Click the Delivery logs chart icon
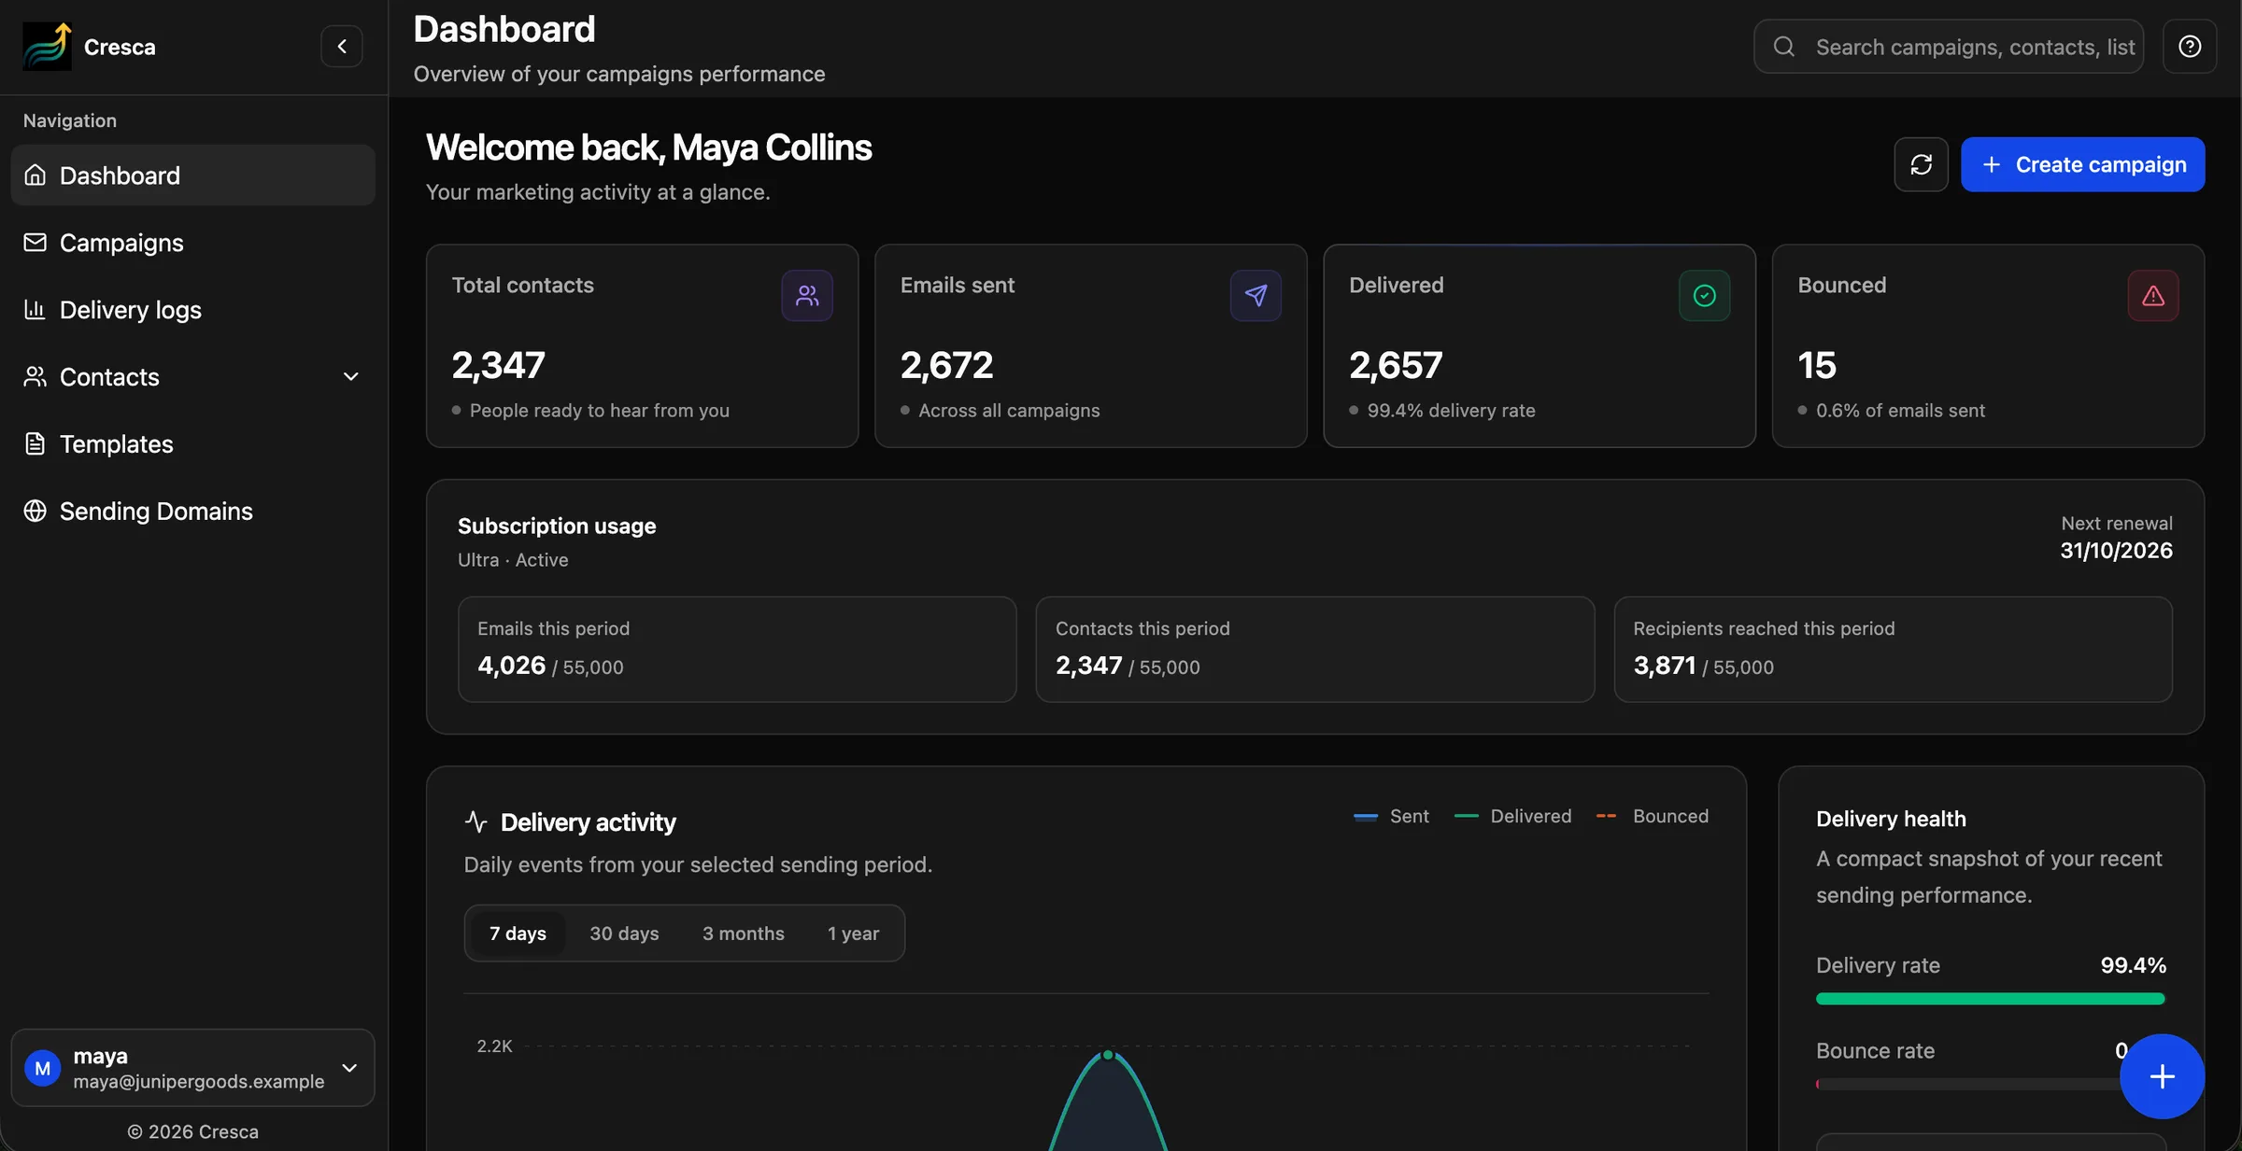This screenshot has height=1151, width=2242. [x=35, y=309]
